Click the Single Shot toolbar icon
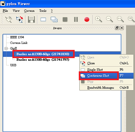Viewport: 135px width, 132px height. pos(43,20)
